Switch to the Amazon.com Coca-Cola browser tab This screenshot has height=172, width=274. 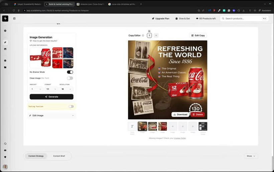pos(90,4)
